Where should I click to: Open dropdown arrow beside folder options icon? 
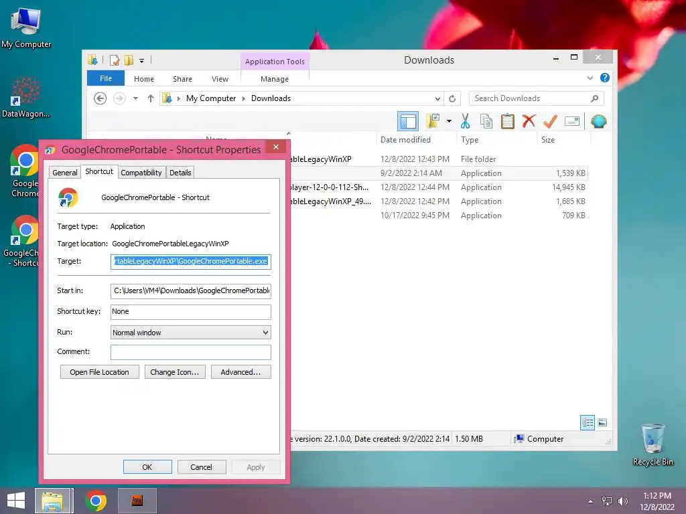[449, 121]
